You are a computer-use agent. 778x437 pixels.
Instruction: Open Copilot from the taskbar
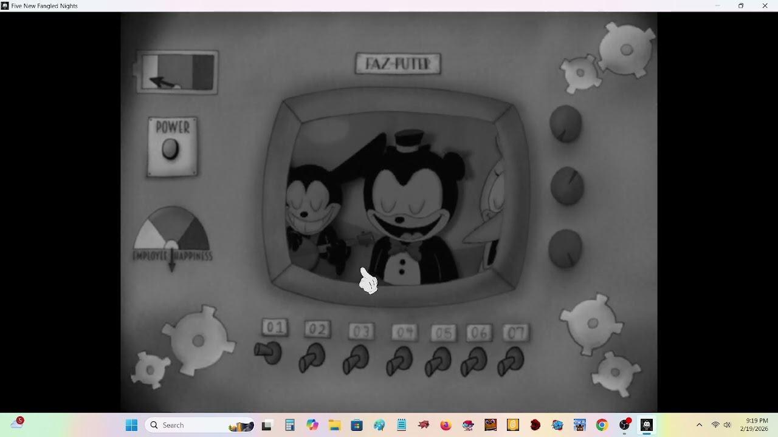[x=312, y=425]
